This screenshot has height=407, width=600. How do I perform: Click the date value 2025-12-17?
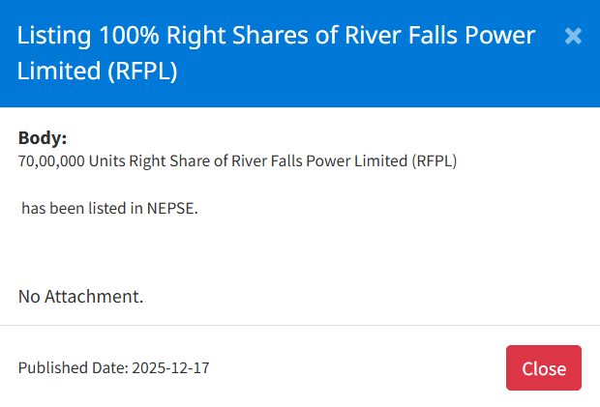170,367
